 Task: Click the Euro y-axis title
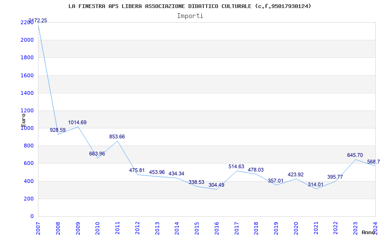(23, 120)
